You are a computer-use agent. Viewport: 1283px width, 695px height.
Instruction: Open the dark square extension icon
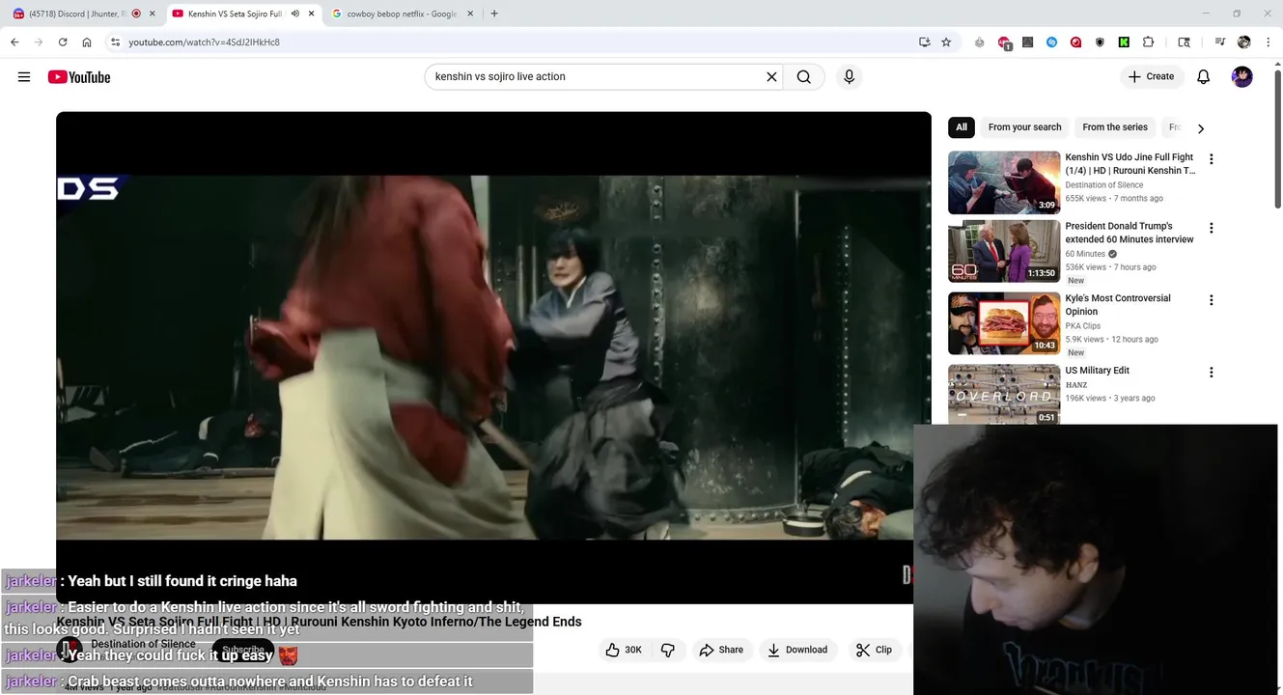[1027, 42]
